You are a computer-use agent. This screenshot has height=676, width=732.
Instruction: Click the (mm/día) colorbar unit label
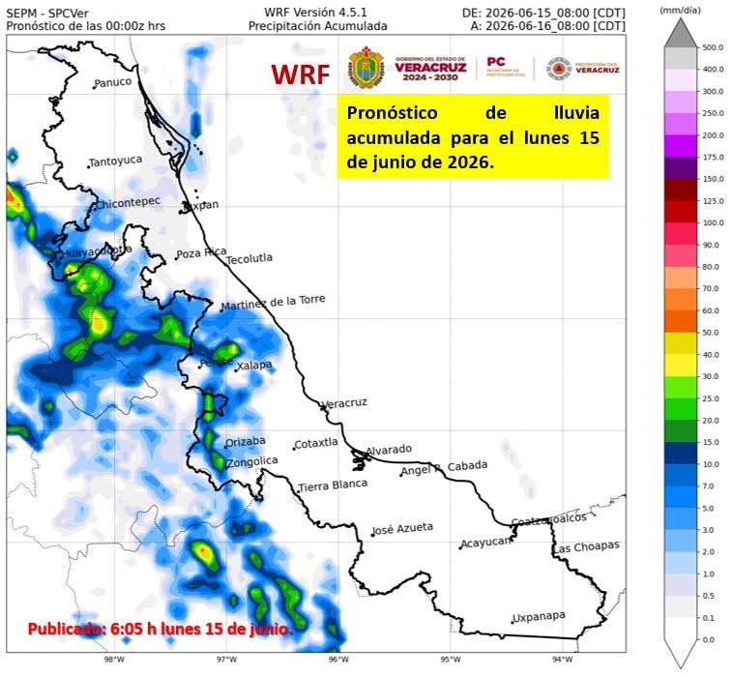[680, 11]
